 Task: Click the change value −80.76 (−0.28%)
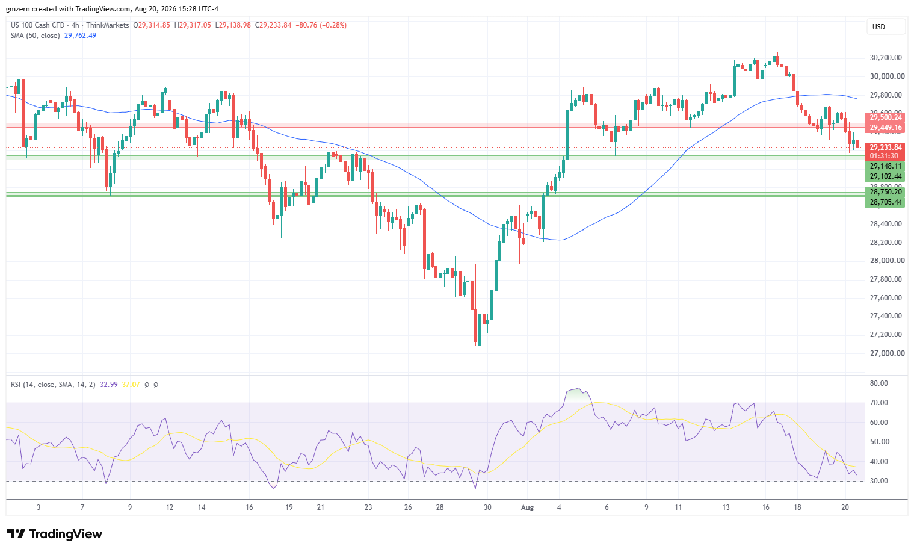[321, 25]
